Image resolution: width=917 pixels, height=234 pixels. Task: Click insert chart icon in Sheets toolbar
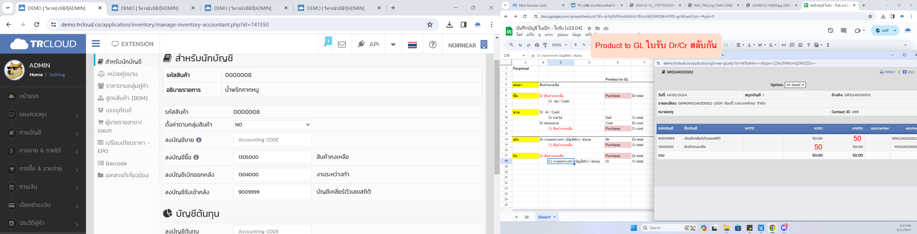pyautogui.click(x=800, y=45)
